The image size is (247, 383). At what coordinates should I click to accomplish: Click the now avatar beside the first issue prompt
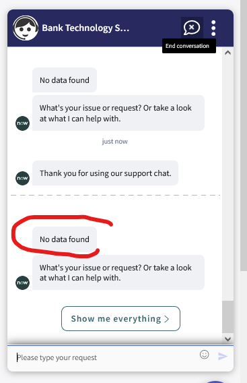(22, 123)
